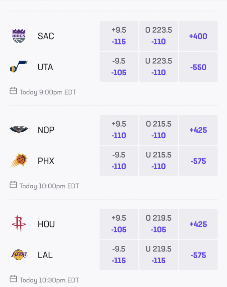The image size is (227, 287).
Task: Tap calendar icon beside Today 10:00pm EDT
Action: (x=13, y=185)
